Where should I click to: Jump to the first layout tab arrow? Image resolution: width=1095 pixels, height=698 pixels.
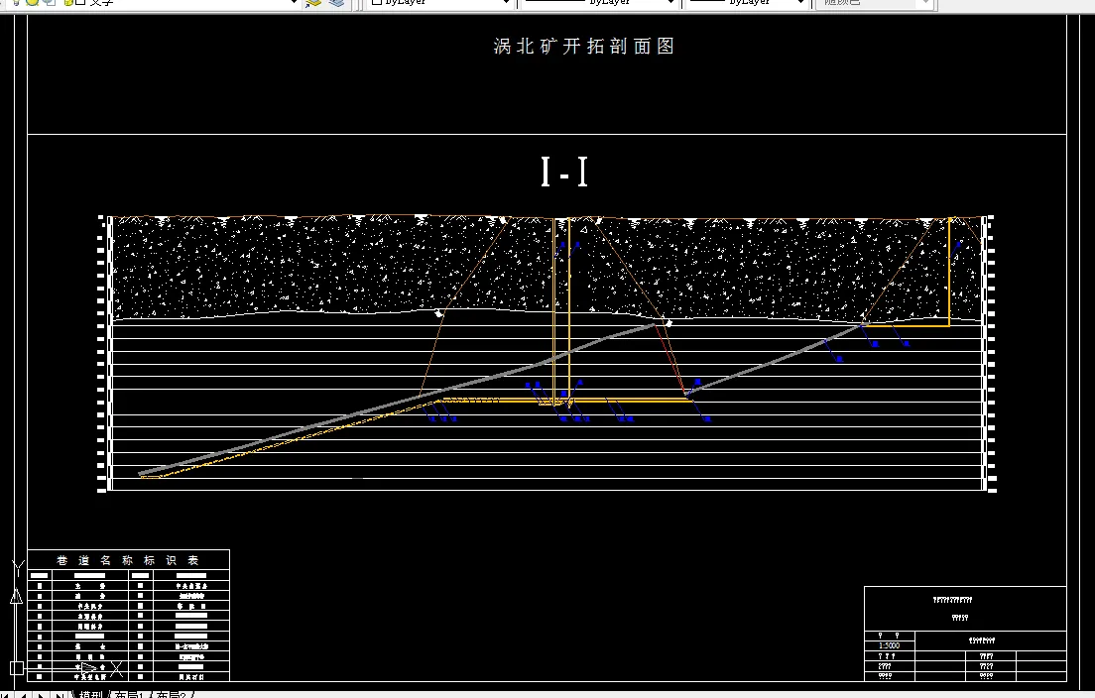pyautogui.click(x=6, y=695)
